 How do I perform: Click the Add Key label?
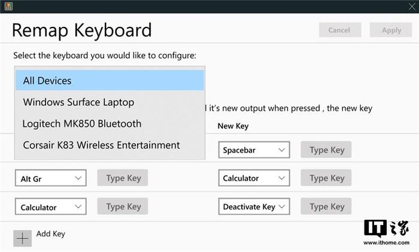tap(51, 234)
